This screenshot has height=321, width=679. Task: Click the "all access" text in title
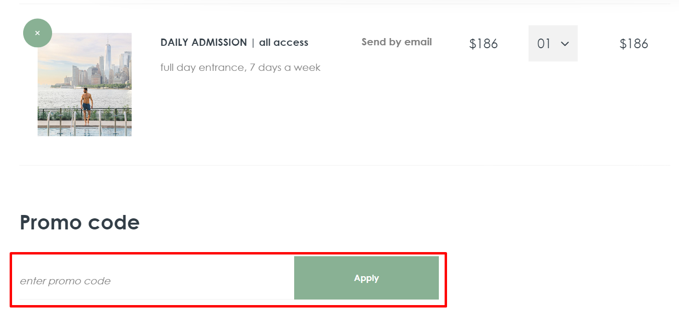pos(284,42)
